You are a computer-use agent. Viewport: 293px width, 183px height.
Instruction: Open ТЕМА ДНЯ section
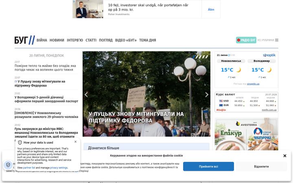click(x=147, y=40)
